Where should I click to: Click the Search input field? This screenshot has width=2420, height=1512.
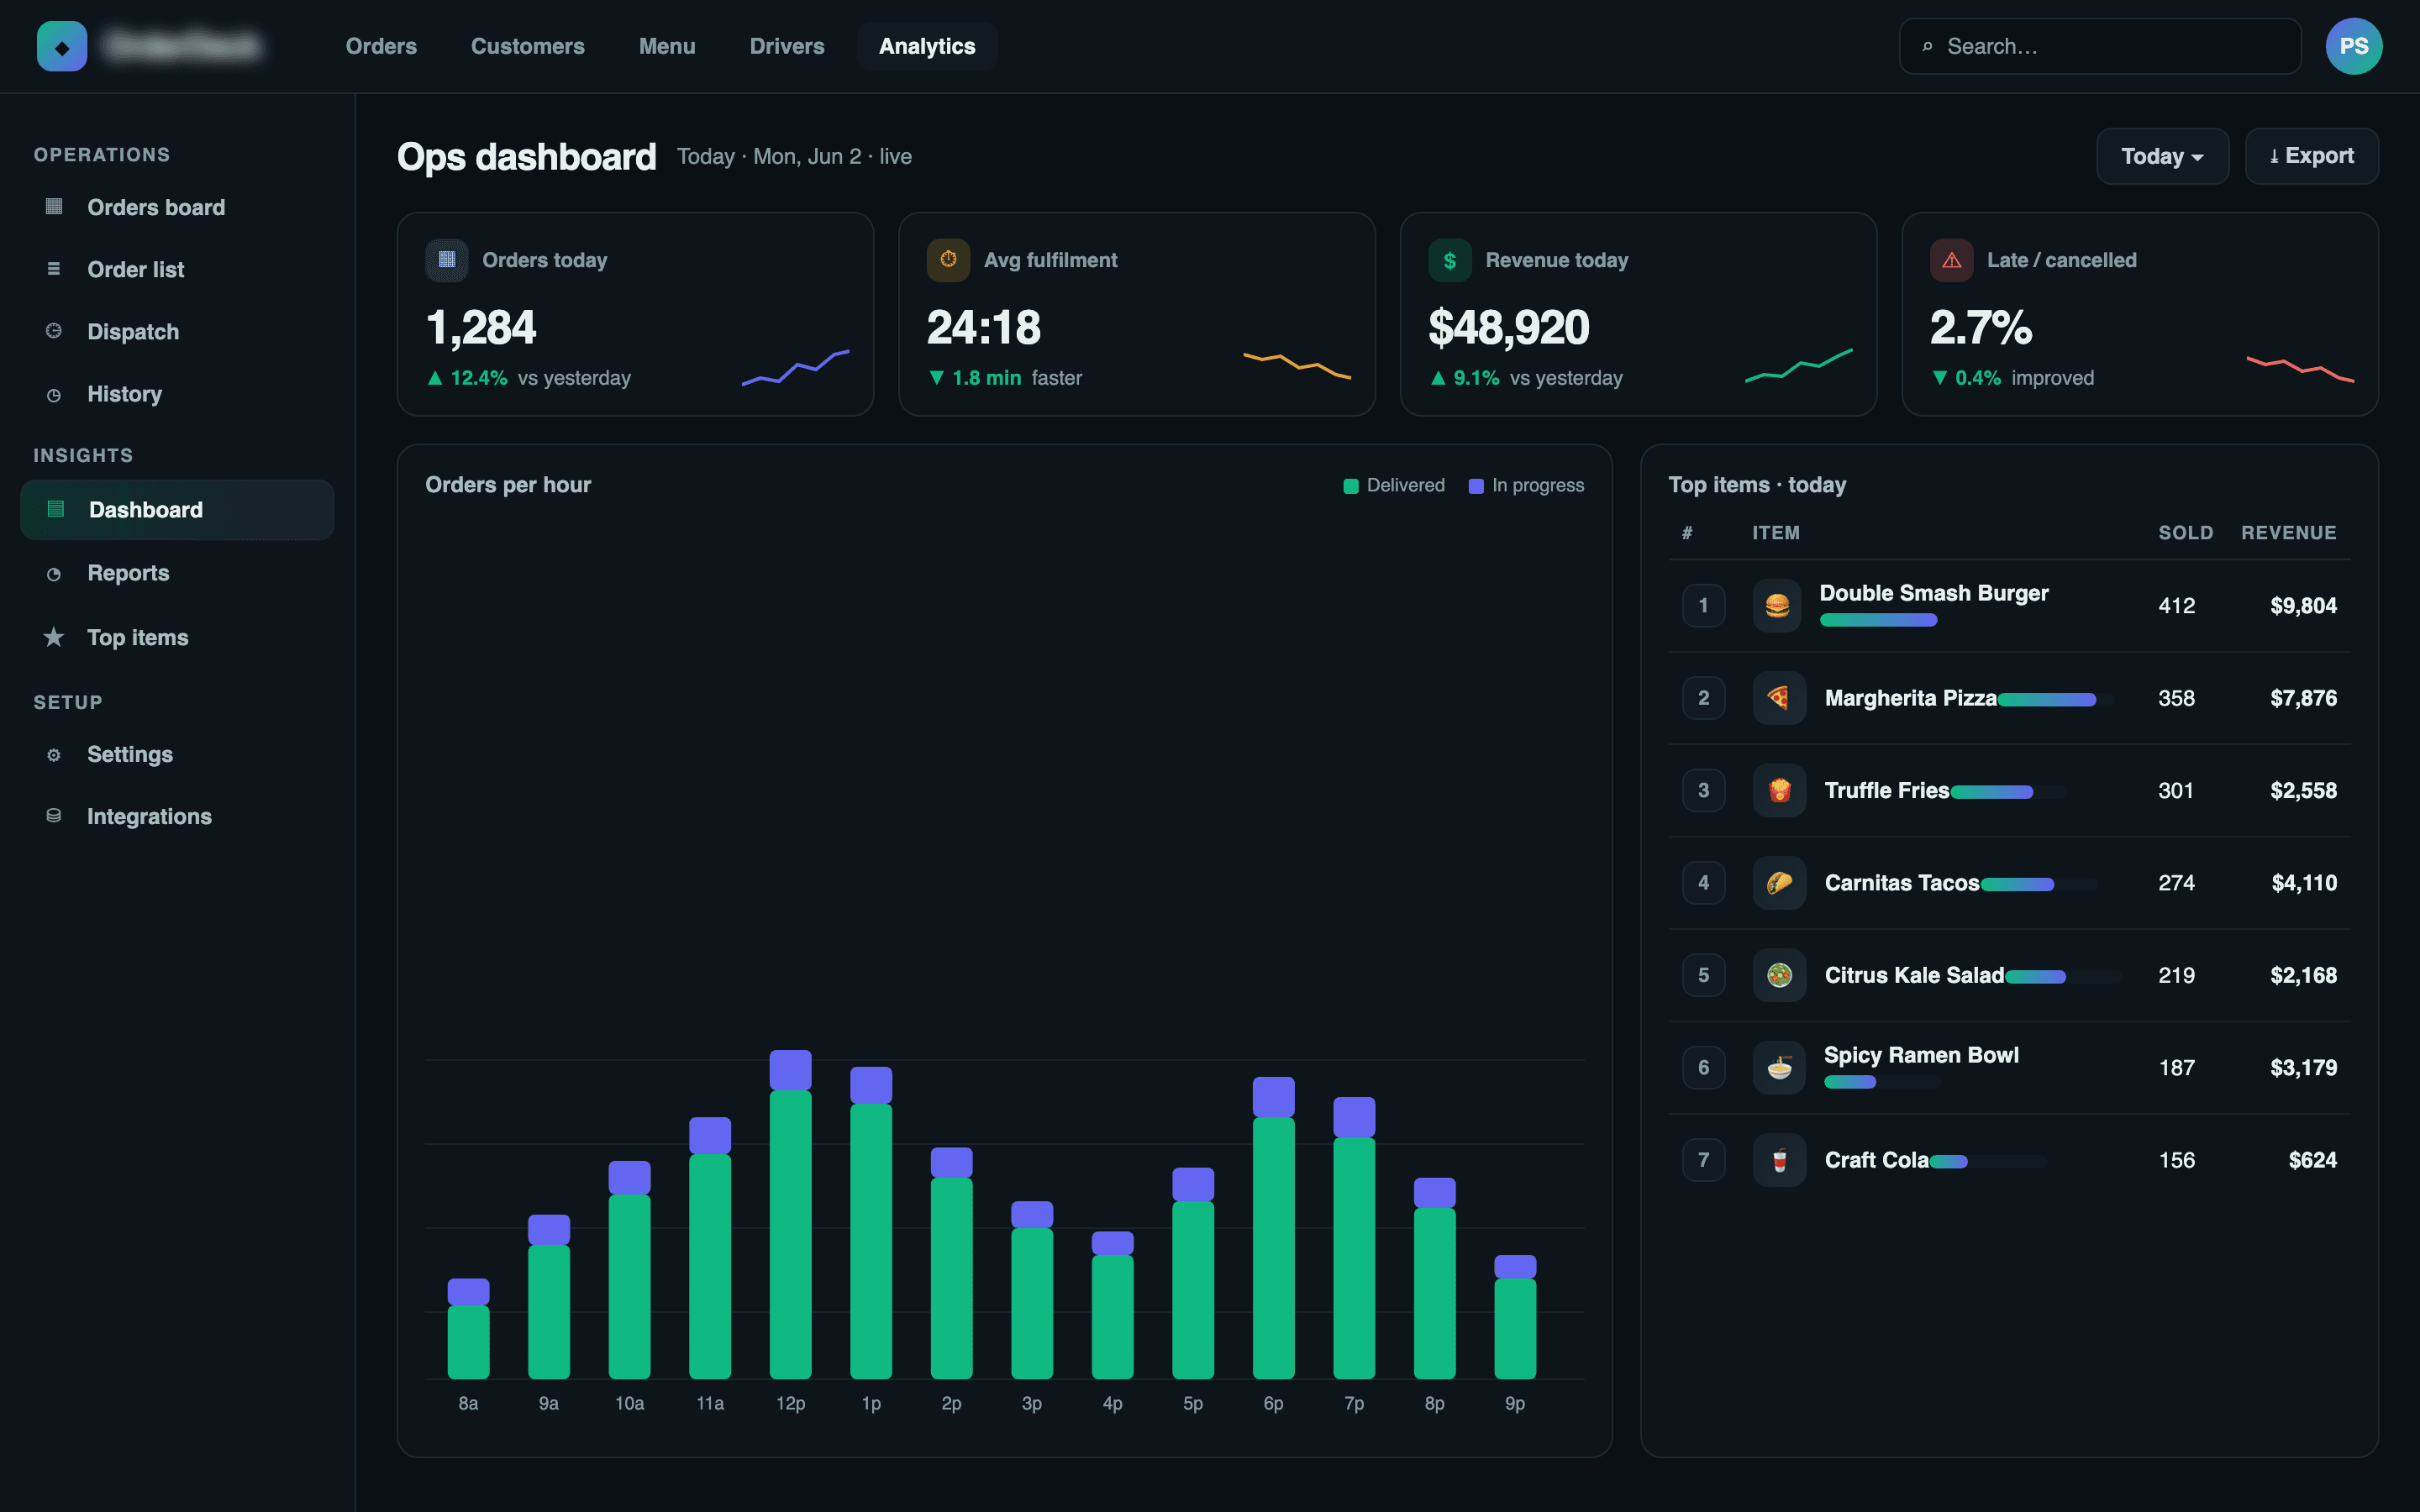click(2100, 46)
